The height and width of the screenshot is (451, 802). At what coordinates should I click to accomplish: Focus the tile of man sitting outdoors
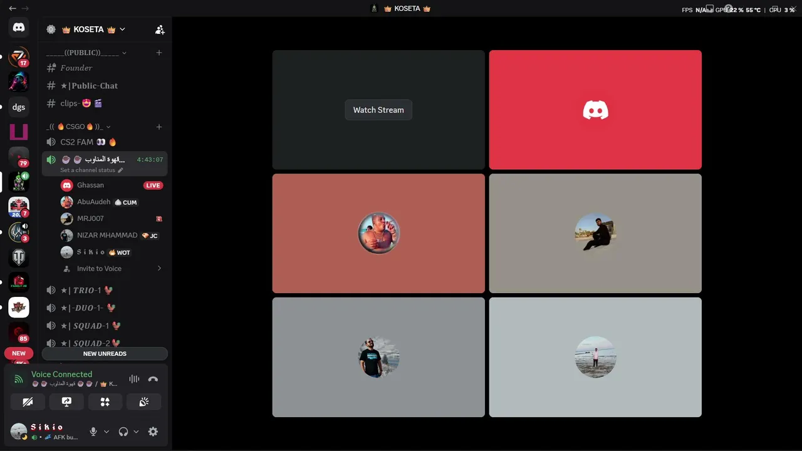(x=595, y=233)
